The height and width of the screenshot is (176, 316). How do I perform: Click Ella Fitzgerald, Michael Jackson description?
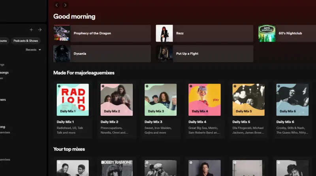[248, 130]
